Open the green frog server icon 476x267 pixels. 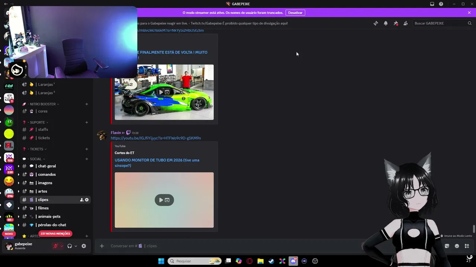click(9, 122)
